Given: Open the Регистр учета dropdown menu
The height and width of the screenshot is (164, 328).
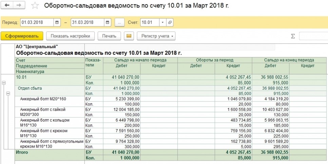Looking at the screenshot, I should pos(158,36).
